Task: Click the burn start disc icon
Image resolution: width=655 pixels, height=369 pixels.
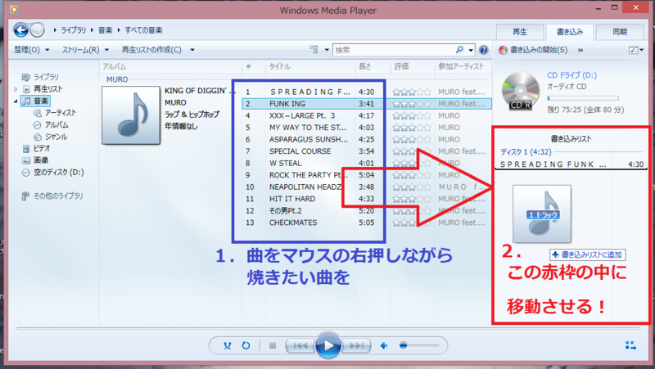Action: (x=503, y=50)
